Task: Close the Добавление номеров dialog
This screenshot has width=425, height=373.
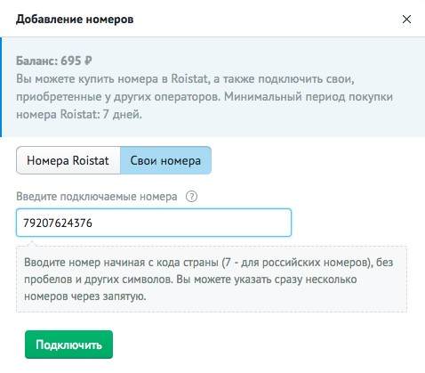Action: tap(406, 20)
